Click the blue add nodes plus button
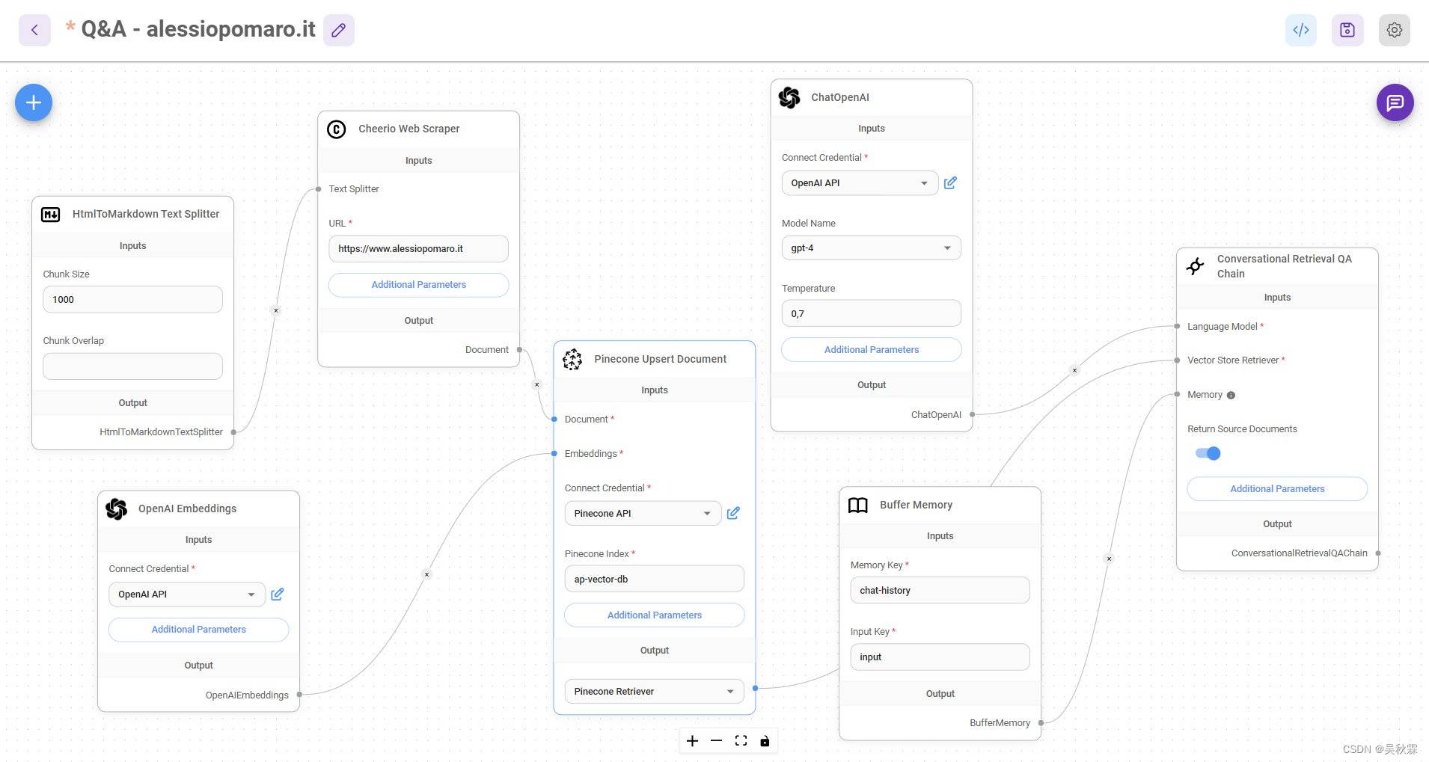The width and height of the screenshot is (1429, 762). point(34,102)
